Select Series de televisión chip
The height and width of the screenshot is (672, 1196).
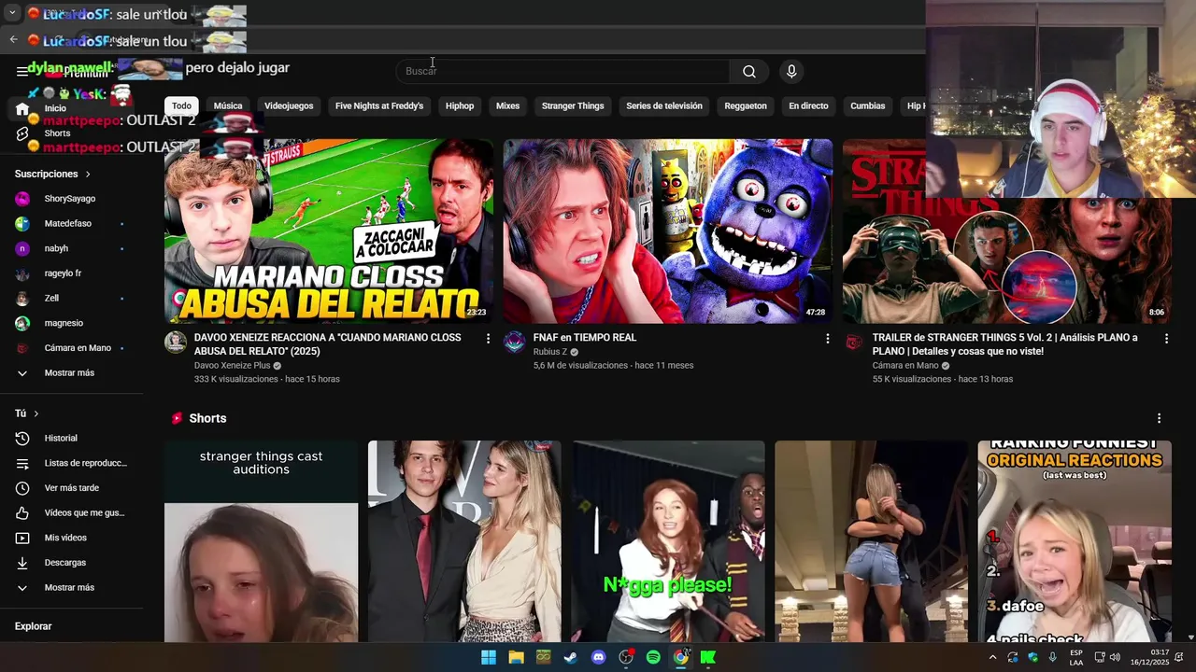[x=664, y=105]
